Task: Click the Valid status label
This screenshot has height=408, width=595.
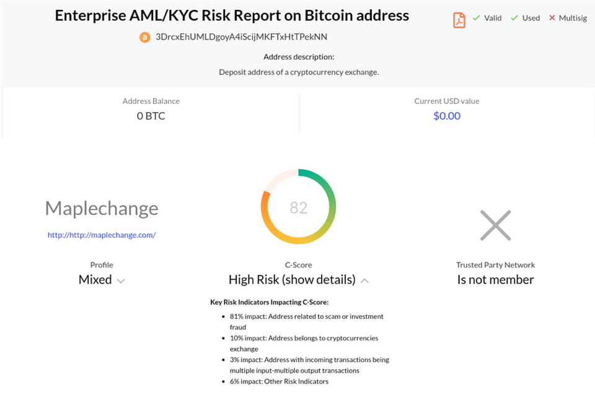Action: [x=493, y=18]
